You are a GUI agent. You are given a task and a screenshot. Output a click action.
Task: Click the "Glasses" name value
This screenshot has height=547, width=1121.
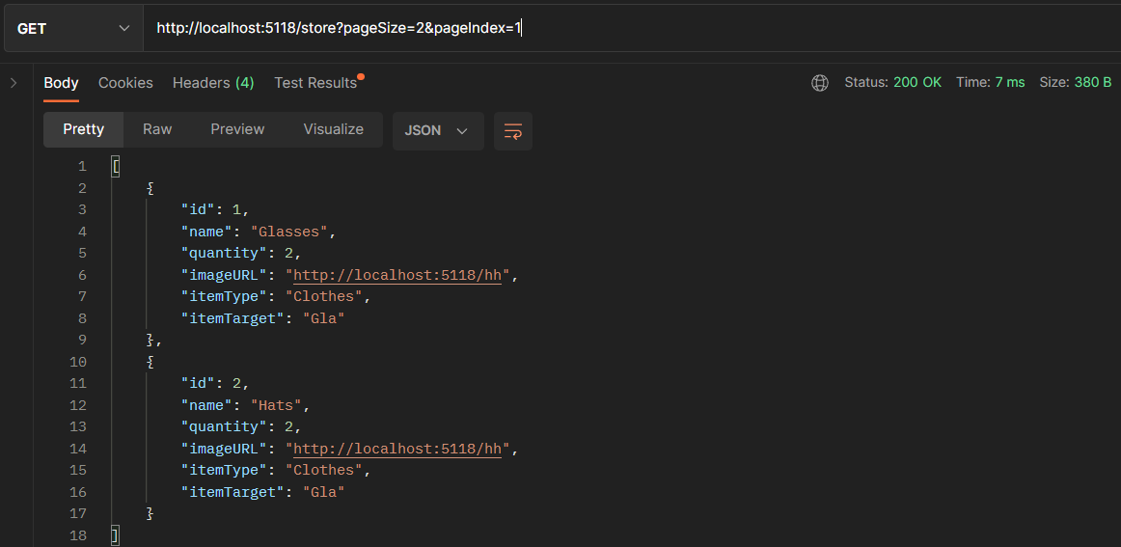pos(288,232)
